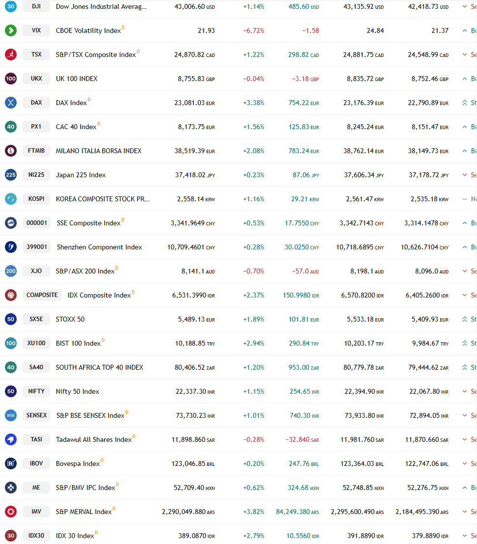The image size is (477, 544).
Task: Click KOSPI neutral rating dash
Action: [x=465, y=199]
